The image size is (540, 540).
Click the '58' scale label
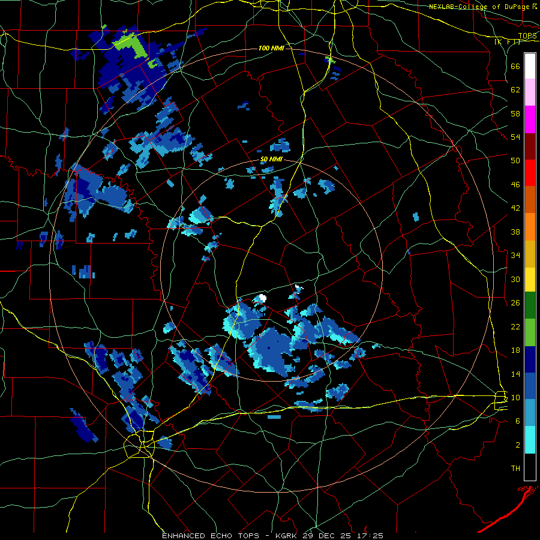515,113
